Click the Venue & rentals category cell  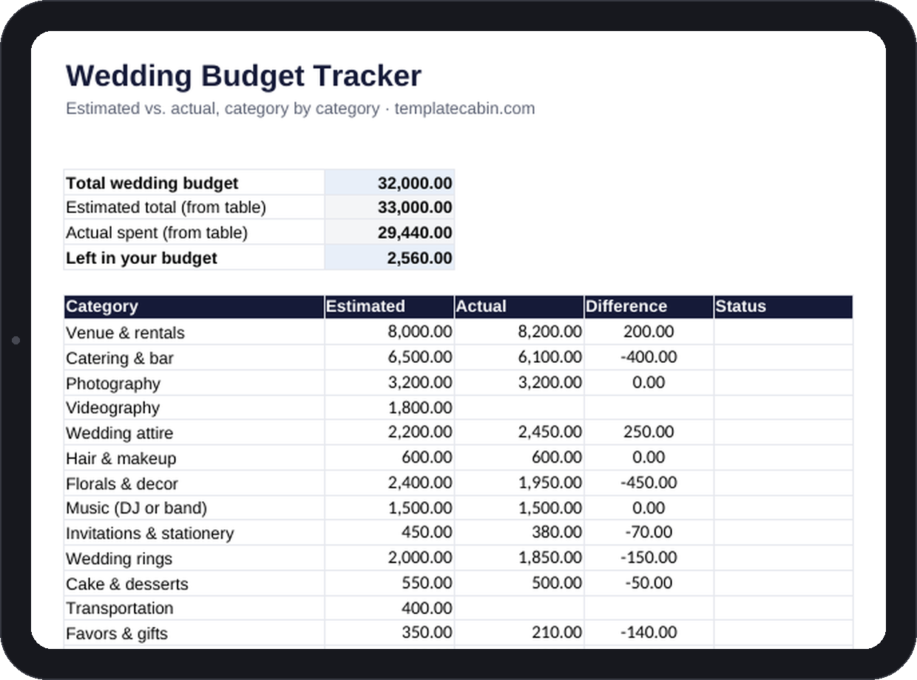click(194, 332)
